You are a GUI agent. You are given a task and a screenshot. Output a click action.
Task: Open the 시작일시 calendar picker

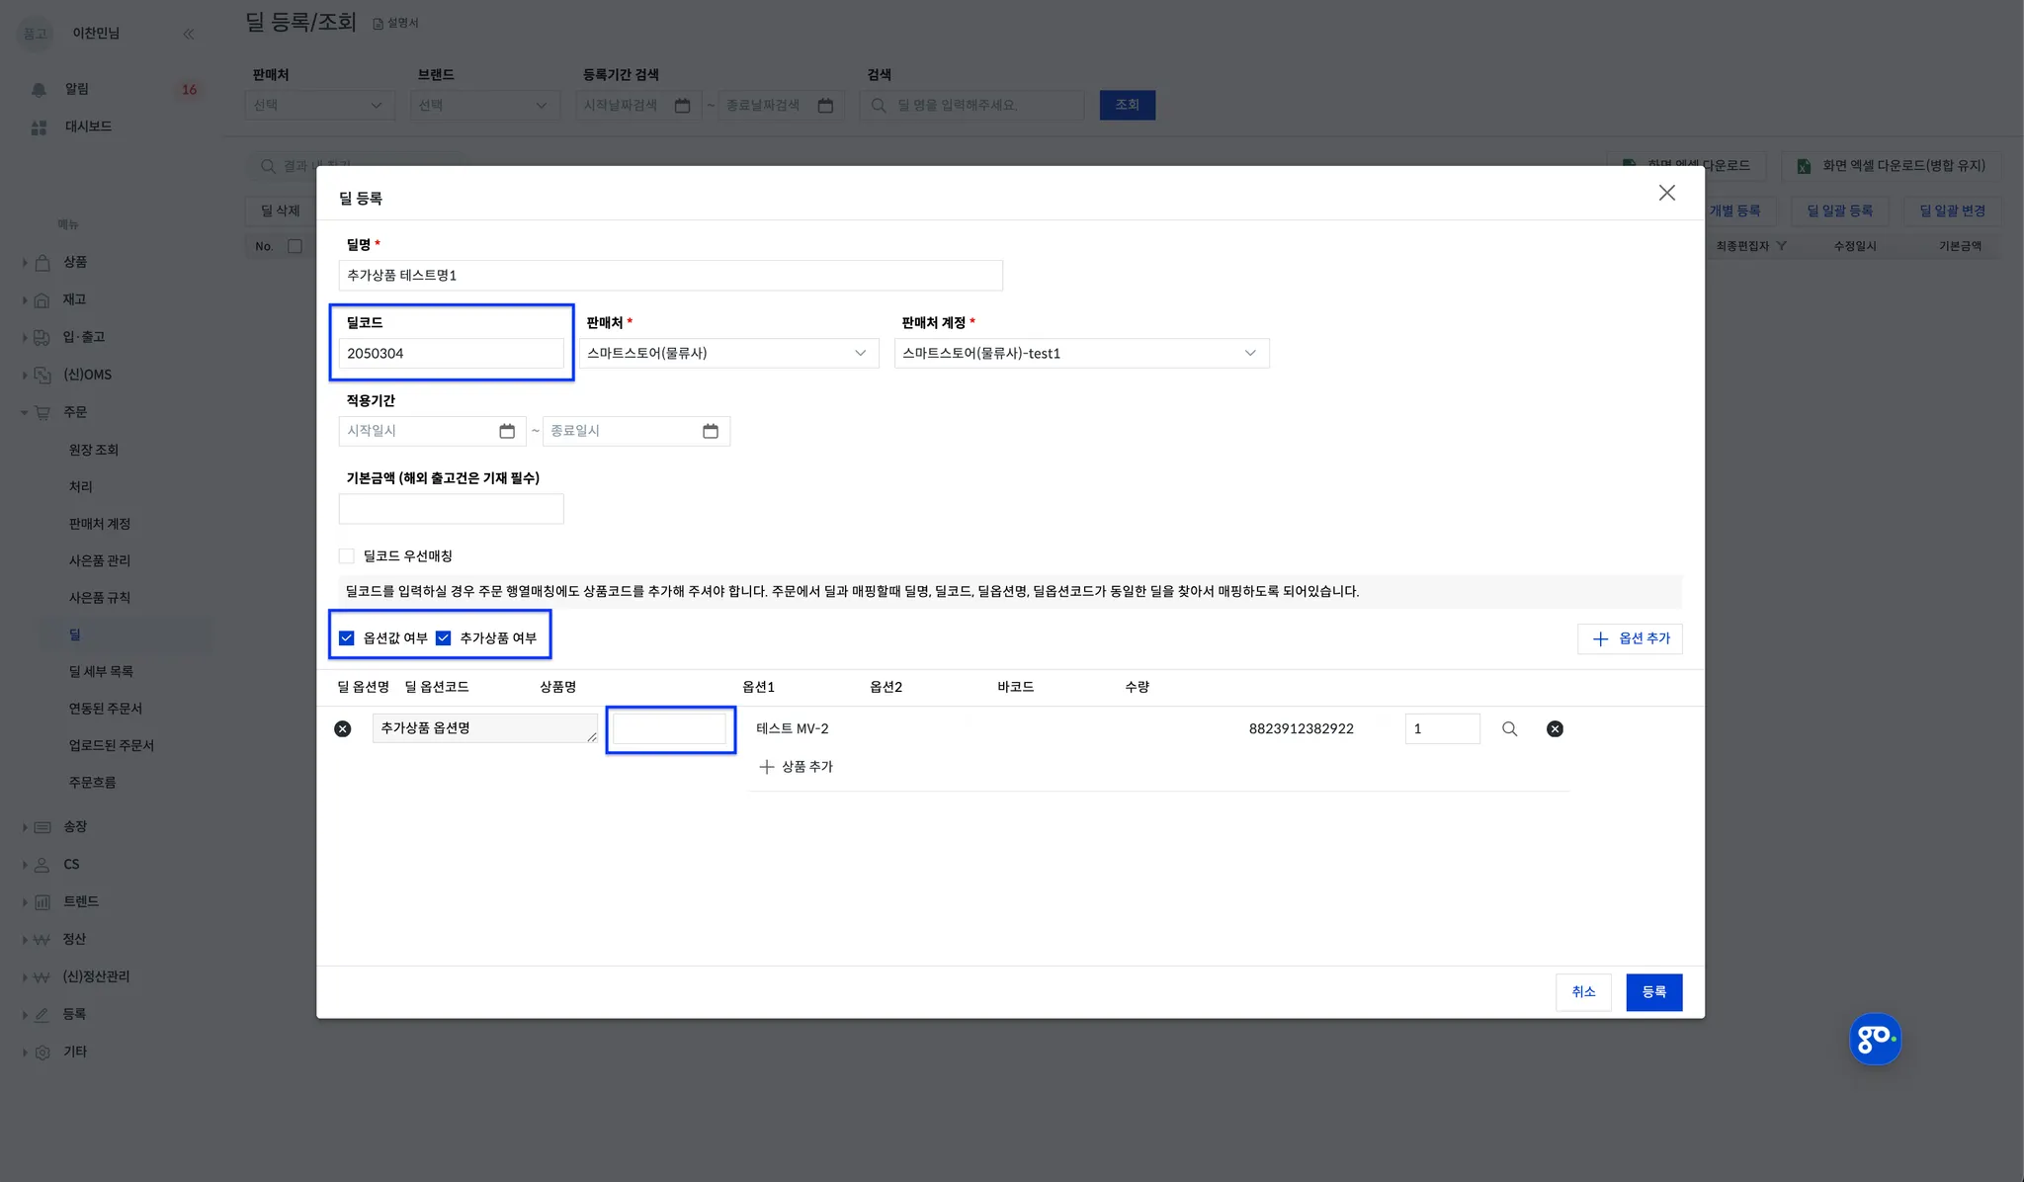(x=507, y=431)
